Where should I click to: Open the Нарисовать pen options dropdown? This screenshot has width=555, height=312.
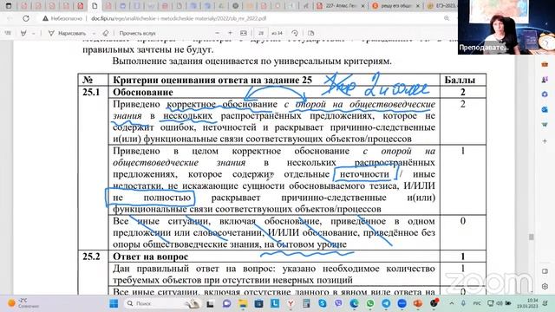[x=94, y=33]
